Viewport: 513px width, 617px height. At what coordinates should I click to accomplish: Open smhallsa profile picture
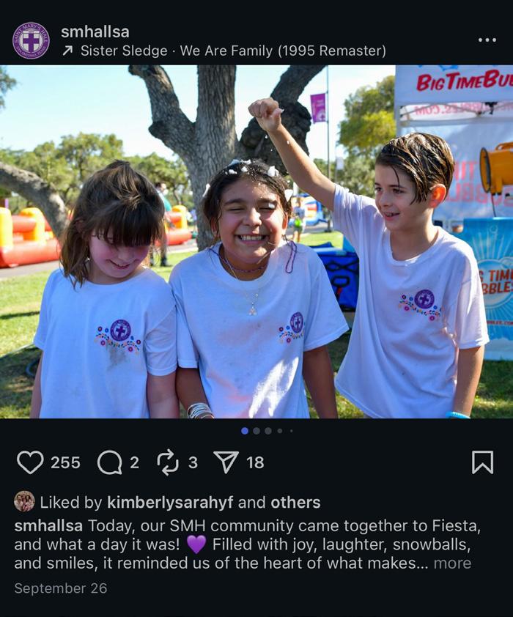pyautogui.click(x=31, y=40)
